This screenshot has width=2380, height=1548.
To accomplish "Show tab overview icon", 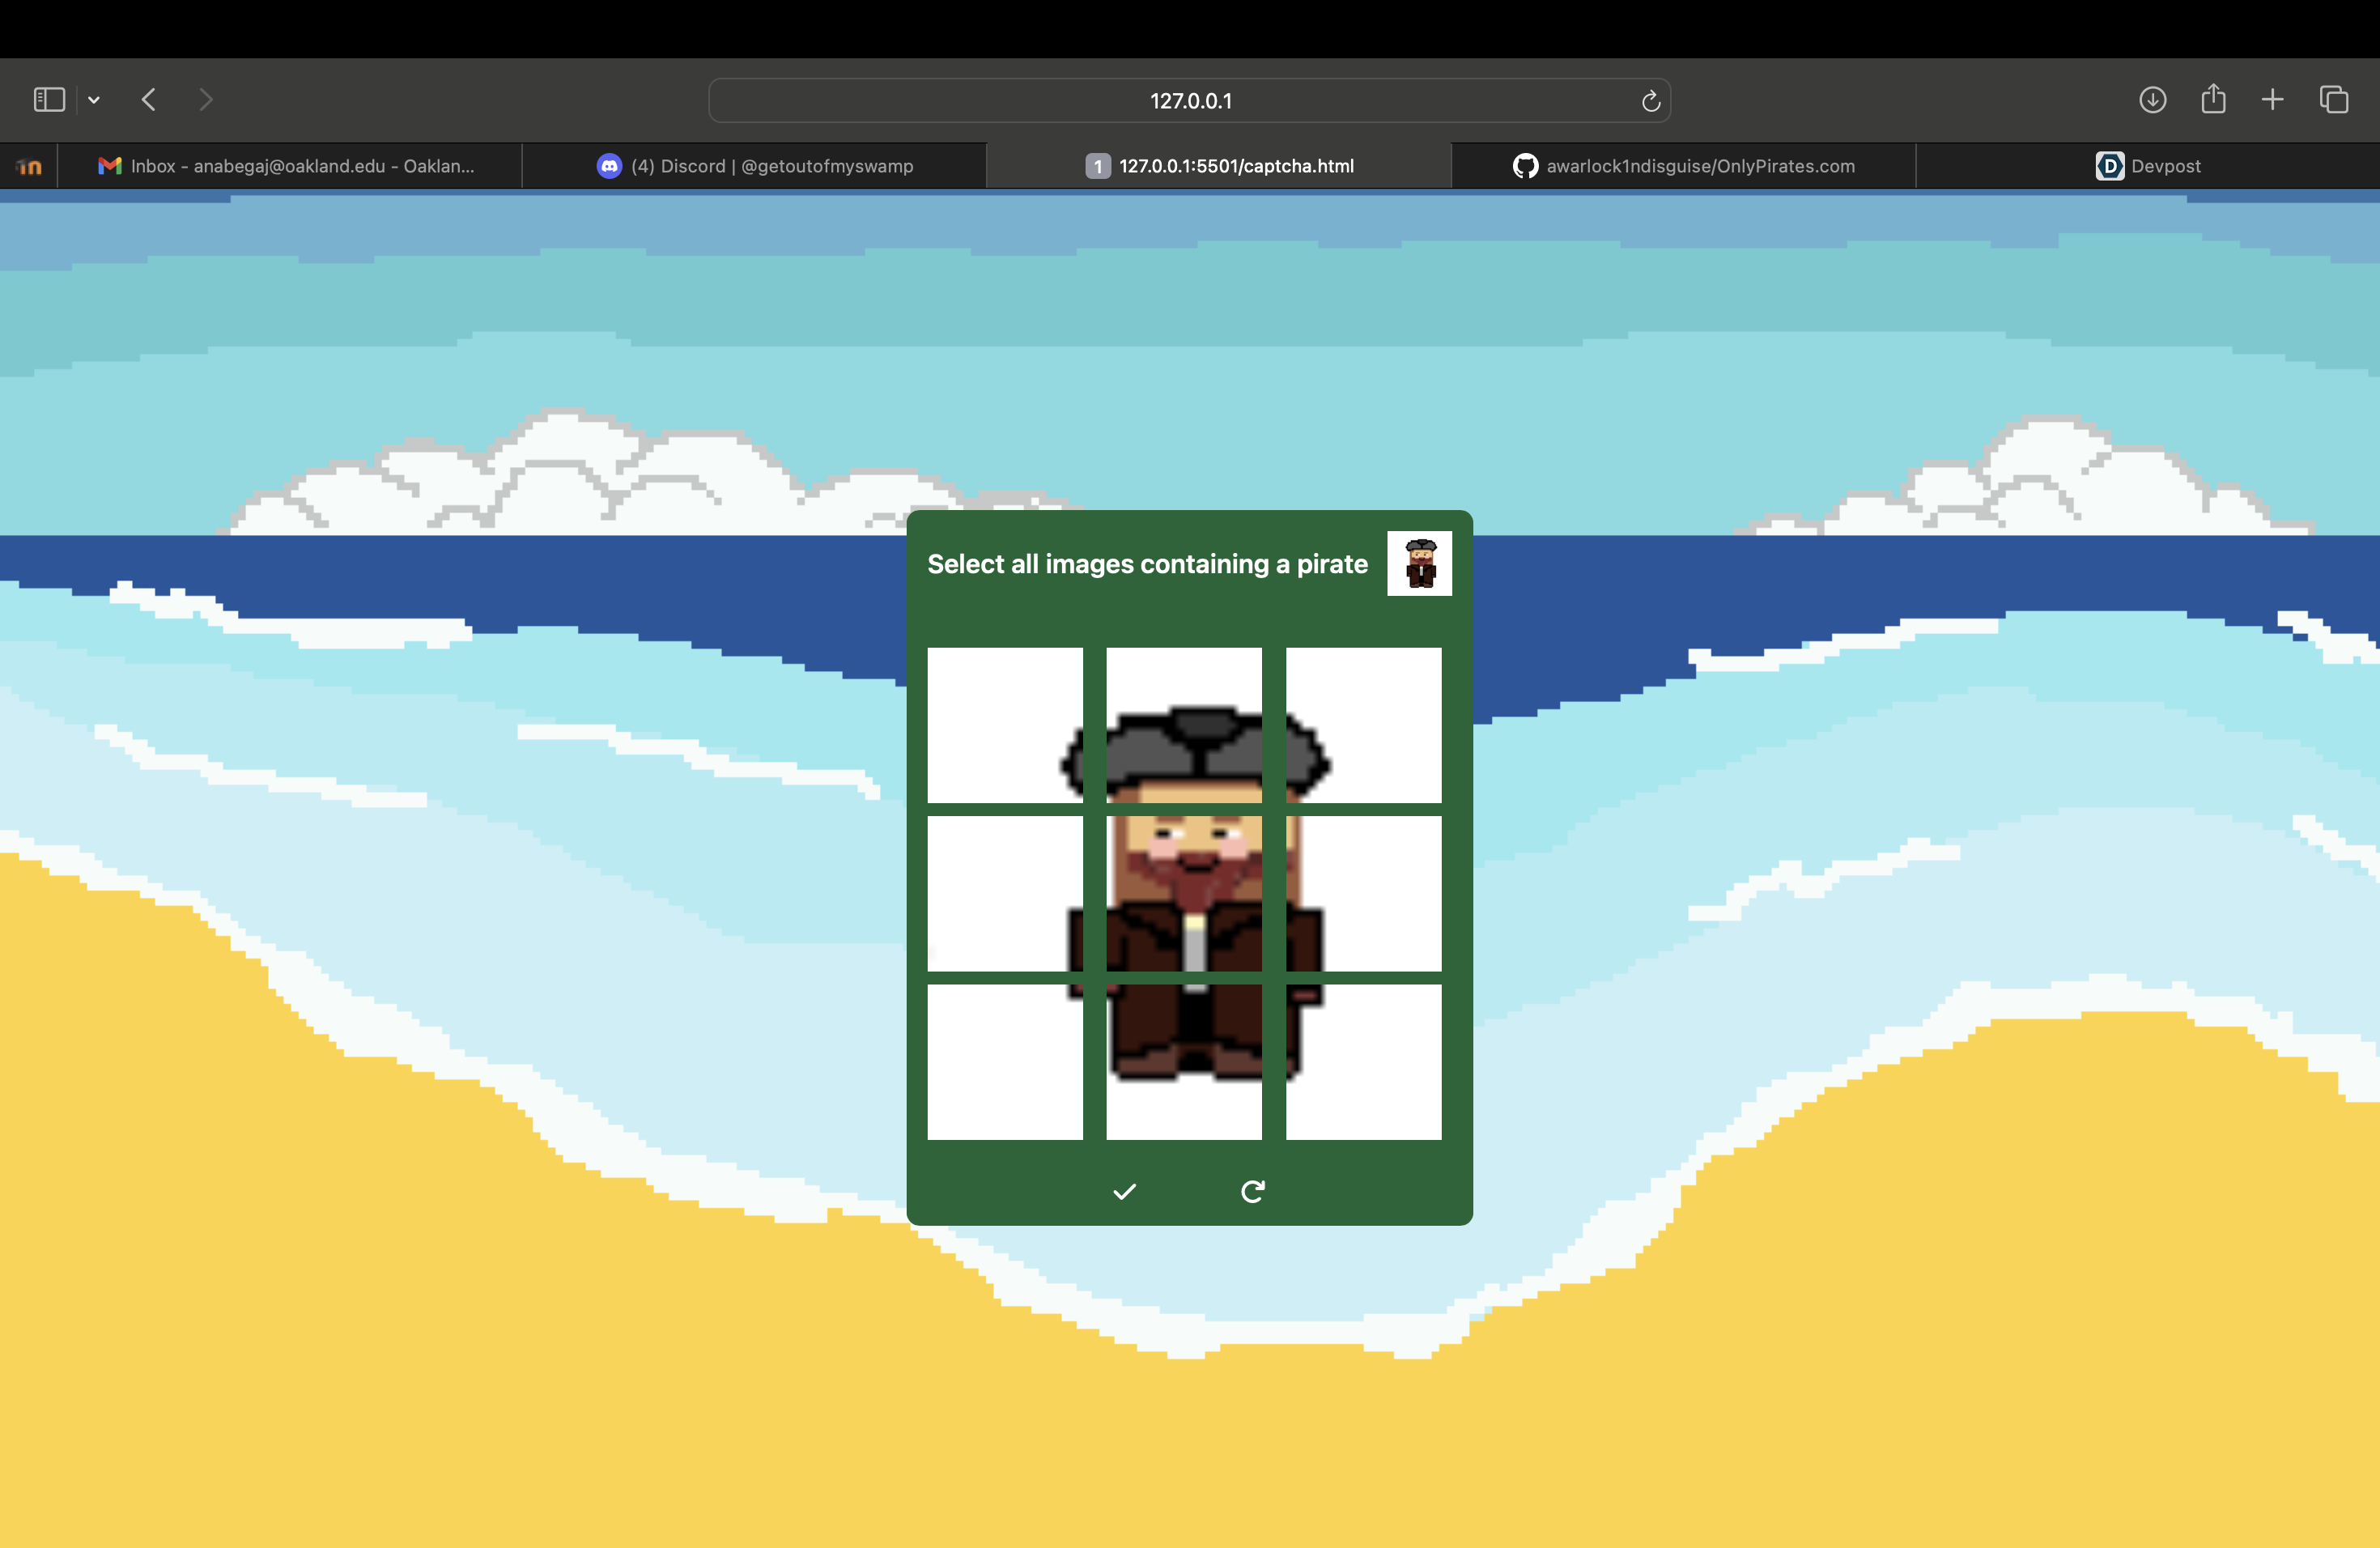I will click(2334, 100).
